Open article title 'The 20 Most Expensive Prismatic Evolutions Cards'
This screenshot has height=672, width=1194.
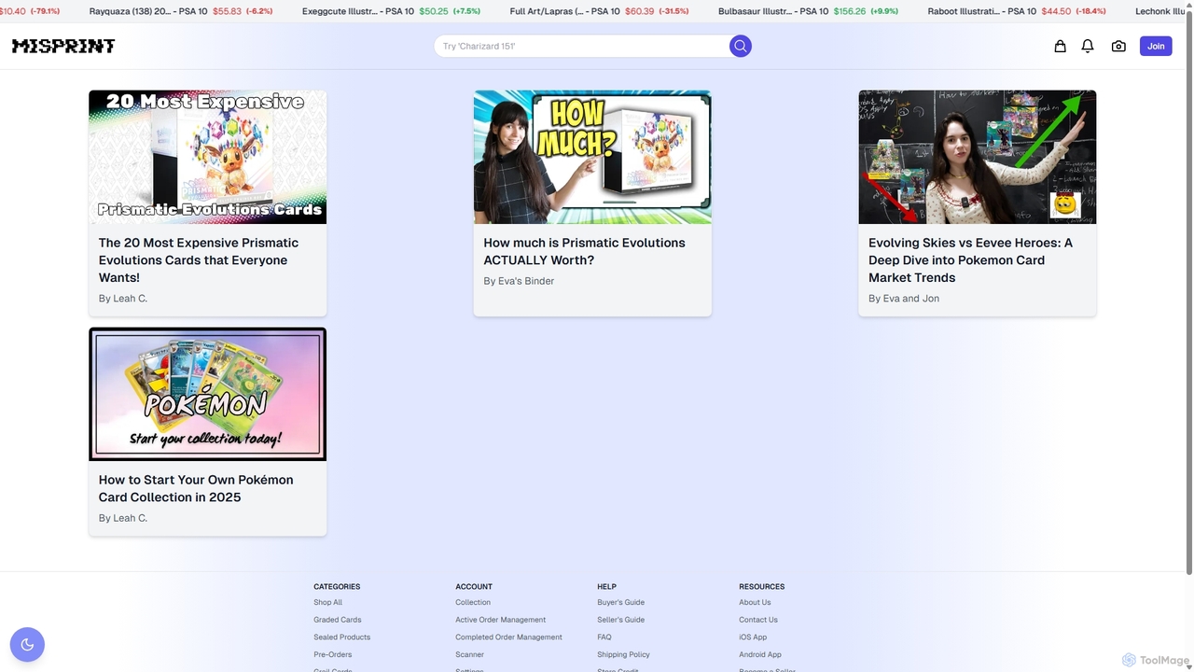(199, 259)
